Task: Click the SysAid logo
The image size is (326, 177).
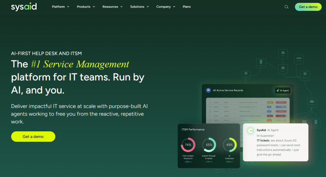Action: coord(24,7)
